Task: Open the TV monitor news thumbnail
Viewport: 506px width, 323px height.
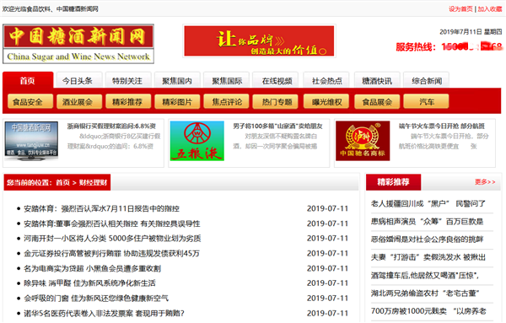Action: click(x=31, y=141)
